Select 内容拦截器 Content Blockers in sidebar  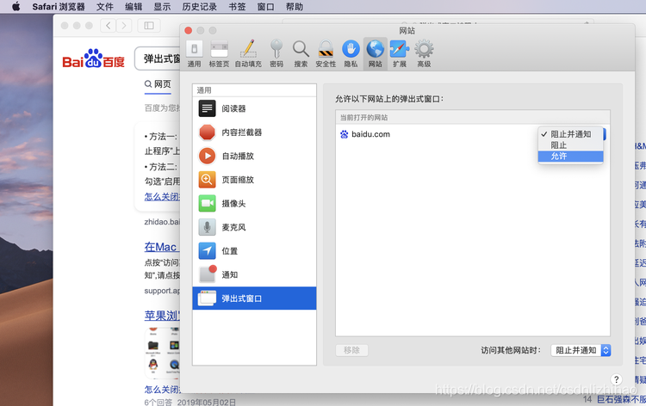tap(254, 132)
